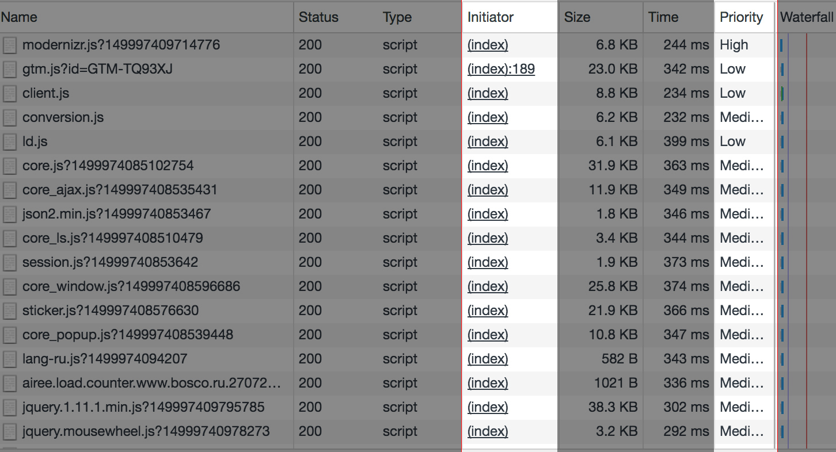
Task: Open the (index) initiator link for client.js
Action: click(488, 93)
